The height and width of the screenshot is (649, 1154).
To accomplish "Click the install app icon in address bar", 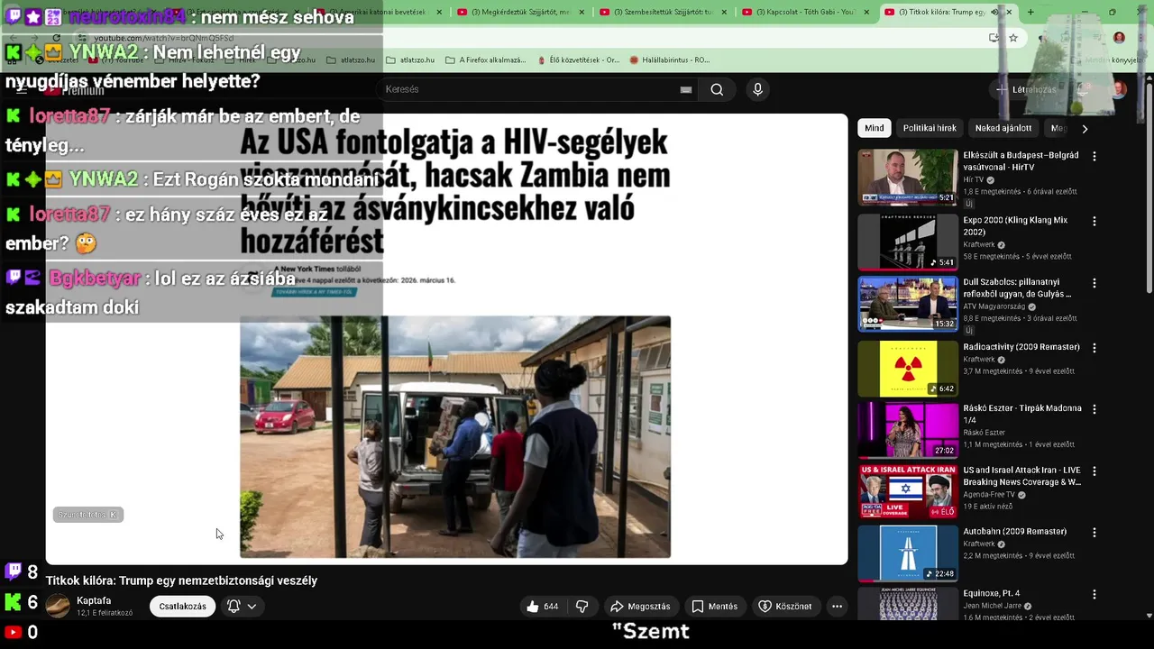I will coord(994,38).
